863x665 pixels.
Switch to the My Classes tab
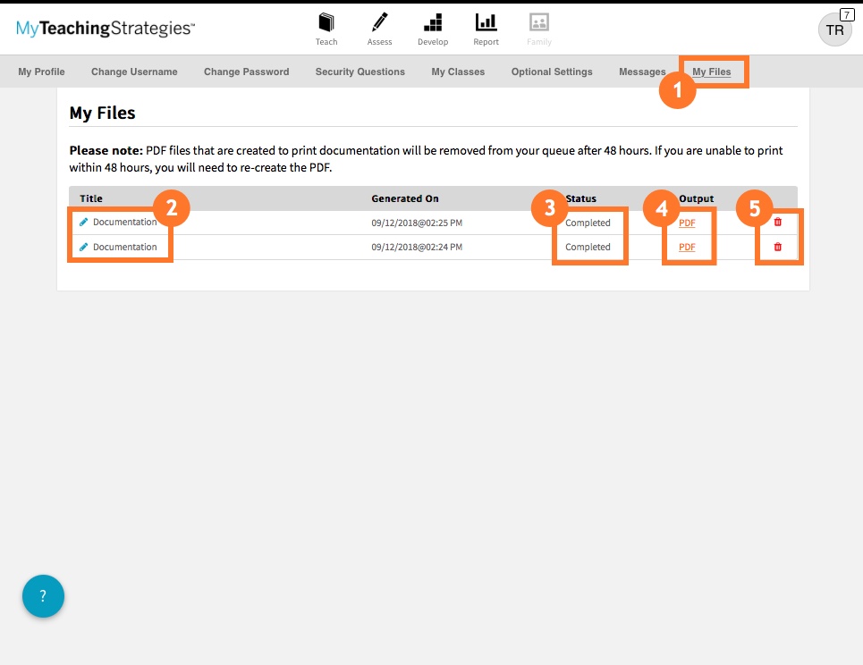click(458, 72)
